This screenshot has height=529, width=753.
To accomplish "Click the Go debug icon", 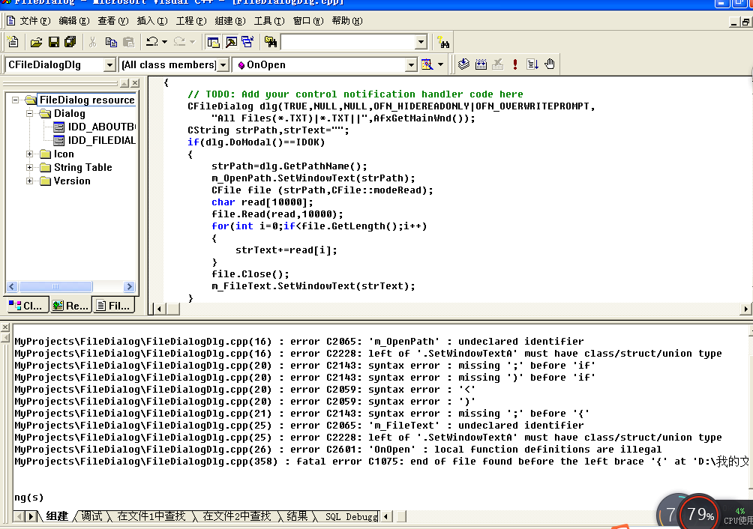I will (x=532, y=64).
